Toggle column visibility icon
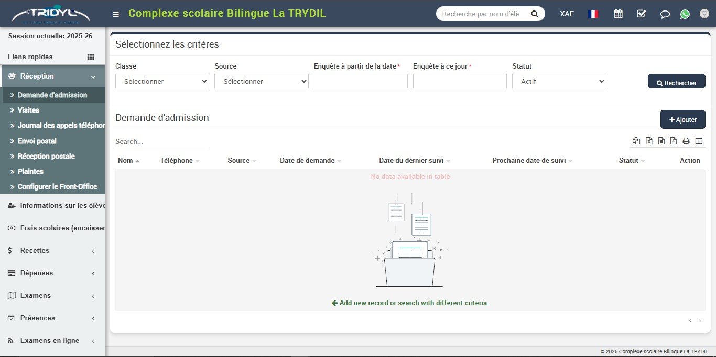The image size is (716, 357). pyautogui.click(x=699, y=141)
